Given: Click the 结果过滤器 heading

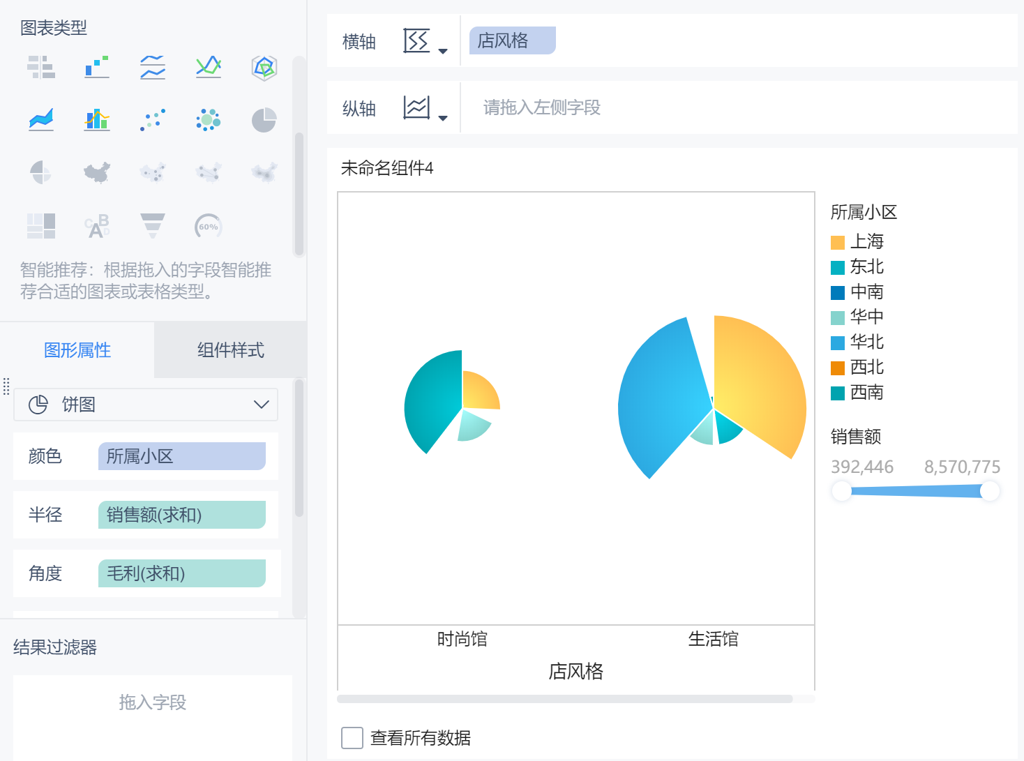Looking at the screenshot, I should pos(55,647).
